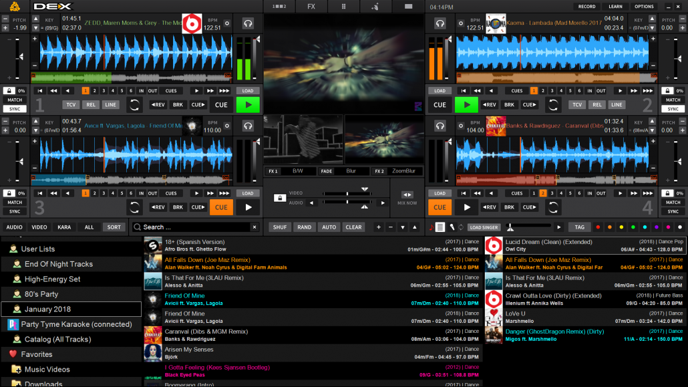The image size is (688, 387).
Task: Toggle headphone cue on deck 1
Action: click(248, 23)
